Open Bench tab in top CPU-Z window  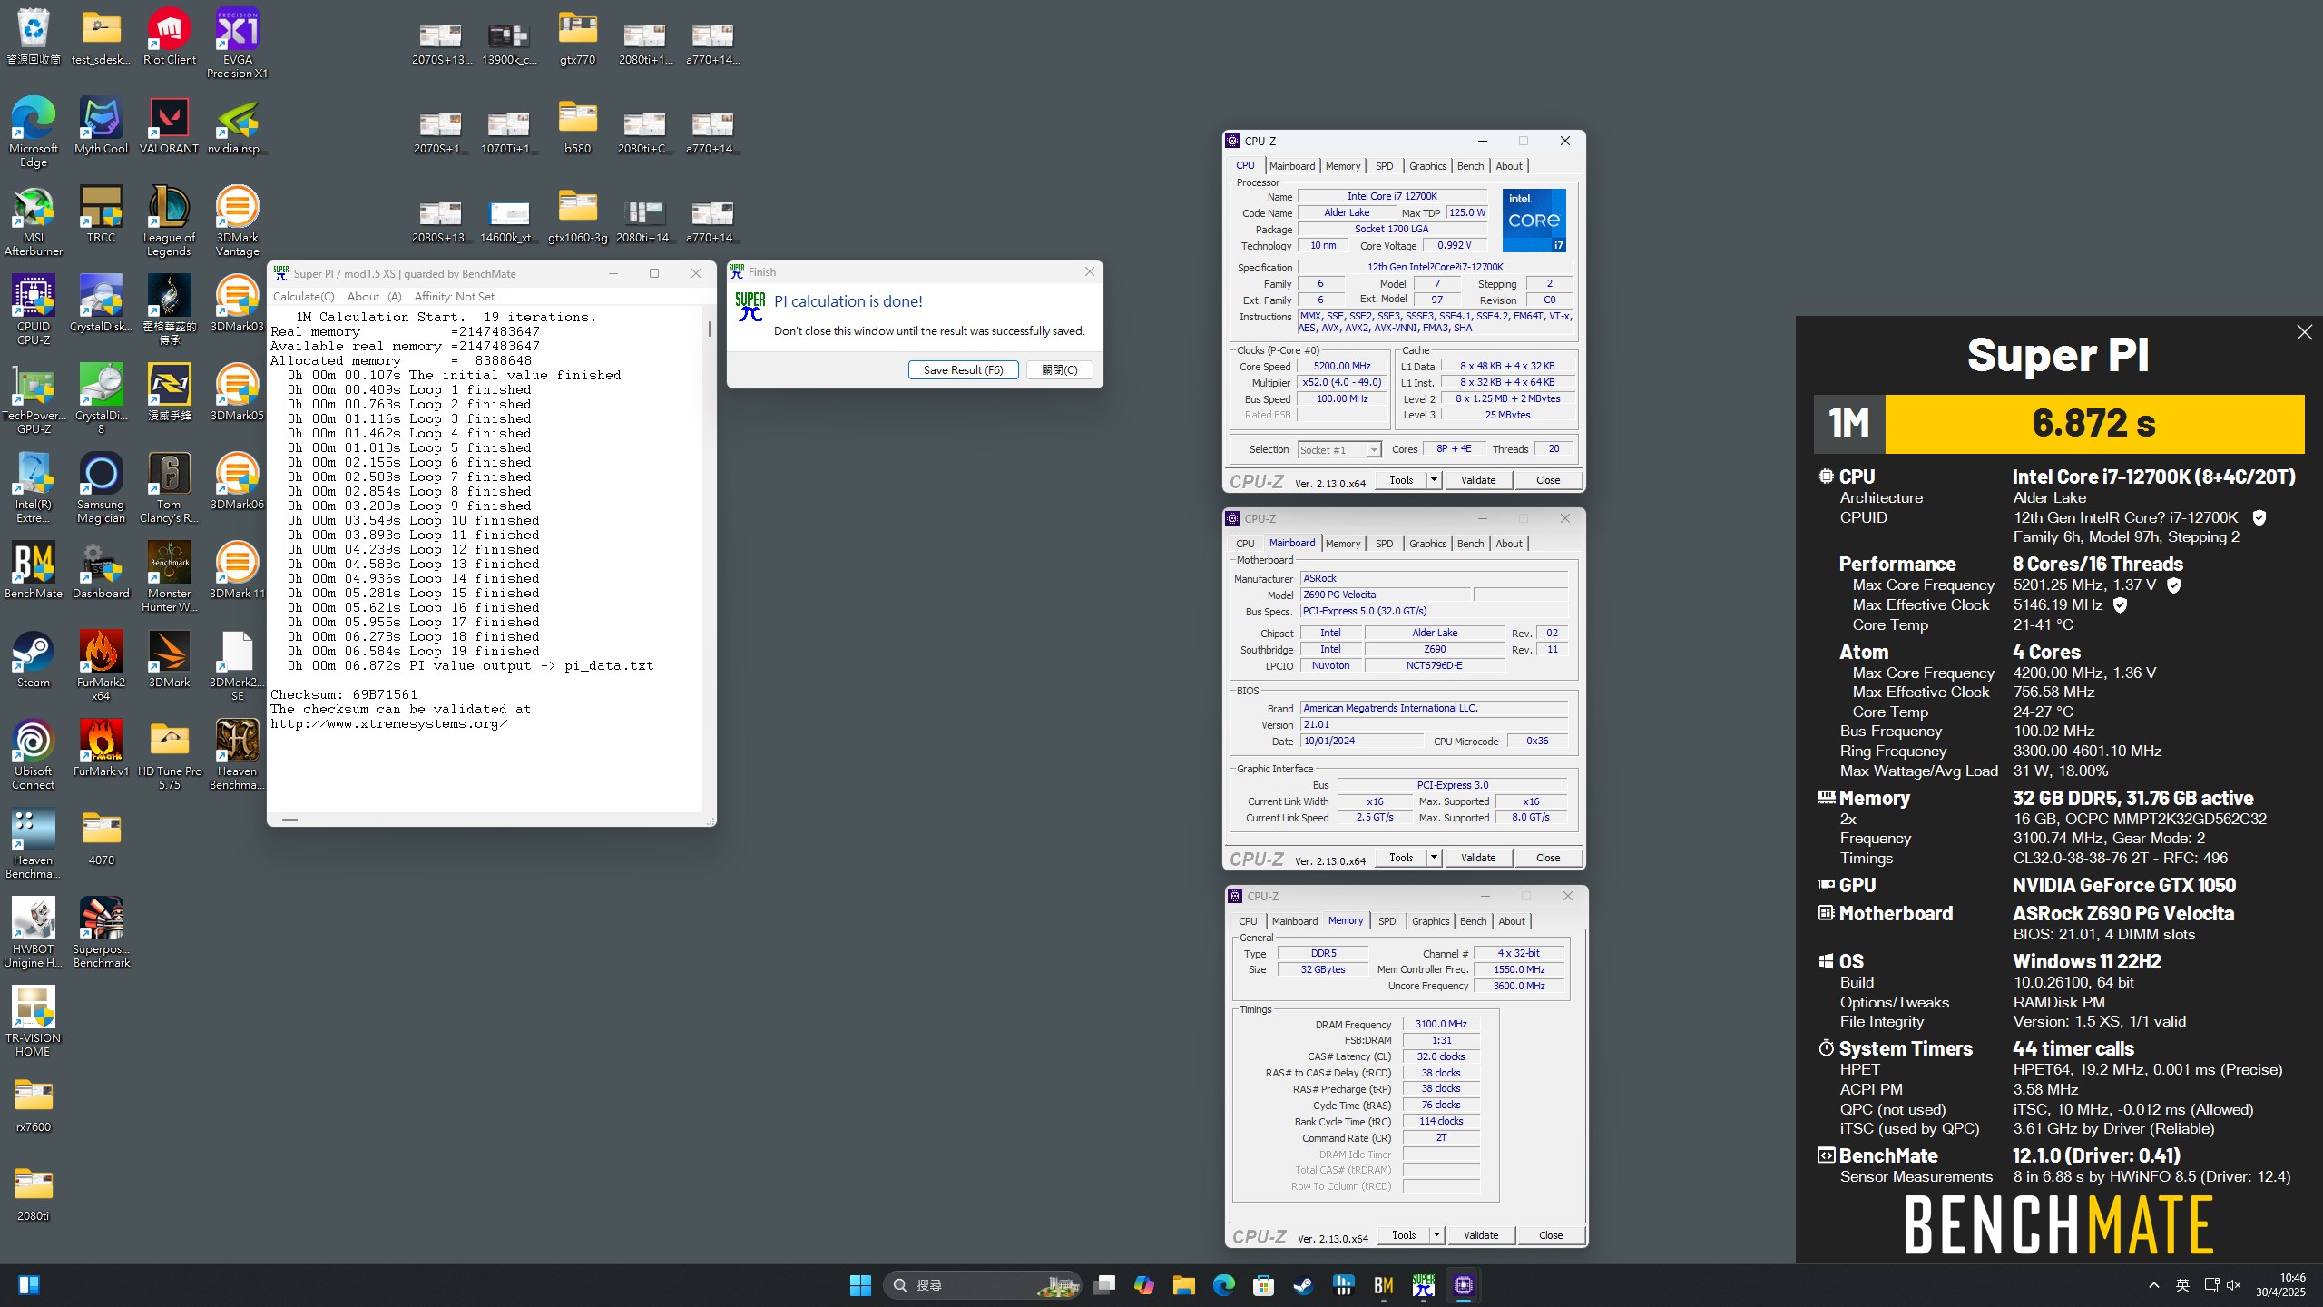[1470, 166]
